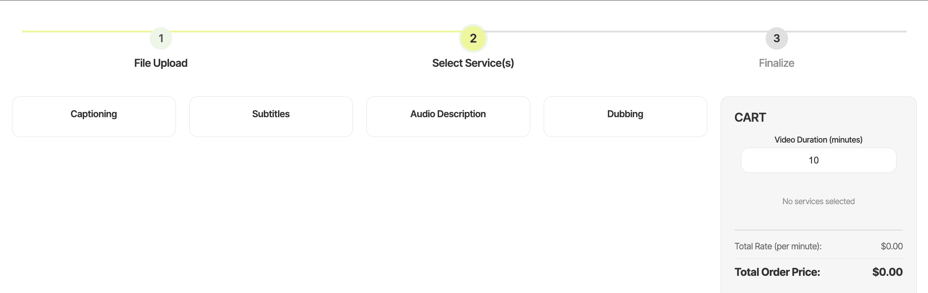
Task: Click into the Video Duration input field
Action: (818, 160)
